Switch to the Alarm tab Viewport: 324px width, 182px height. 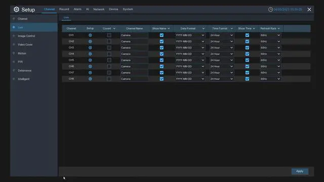[x=77, y=9]
